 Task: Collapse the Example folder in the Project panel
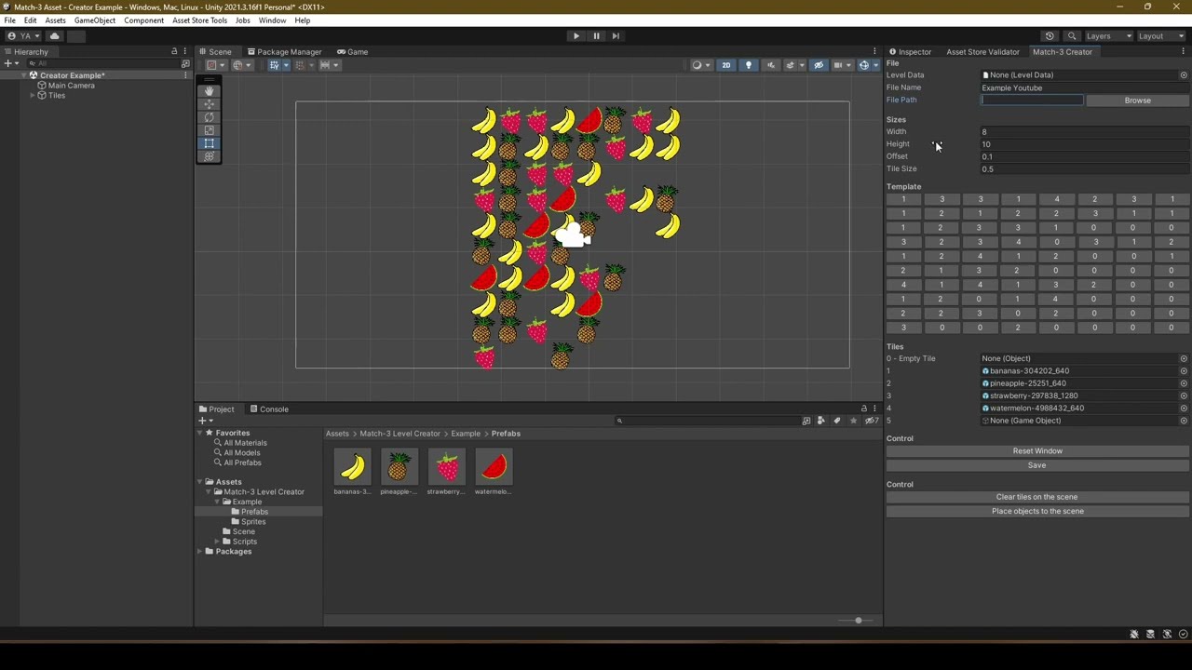tap(216, 502)
